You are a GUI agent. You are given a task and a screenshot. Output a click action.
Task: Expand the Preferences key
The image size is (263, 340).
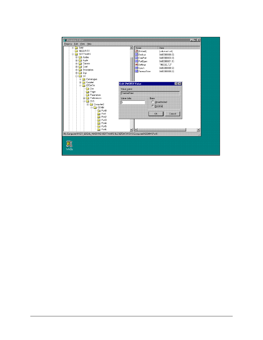pos(84,98)
